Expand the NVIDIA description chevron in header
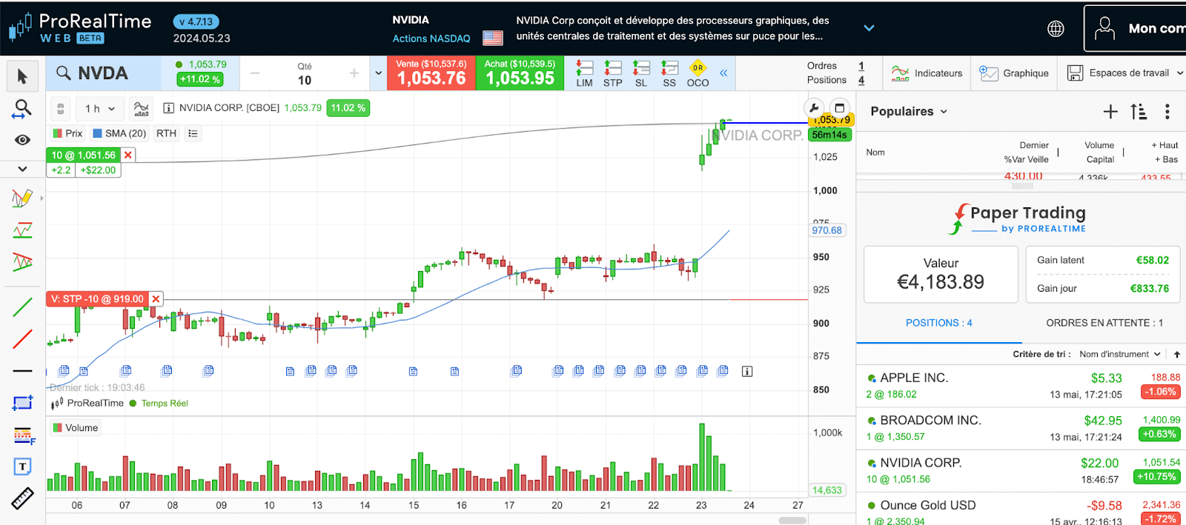 [x=869, y=28]
